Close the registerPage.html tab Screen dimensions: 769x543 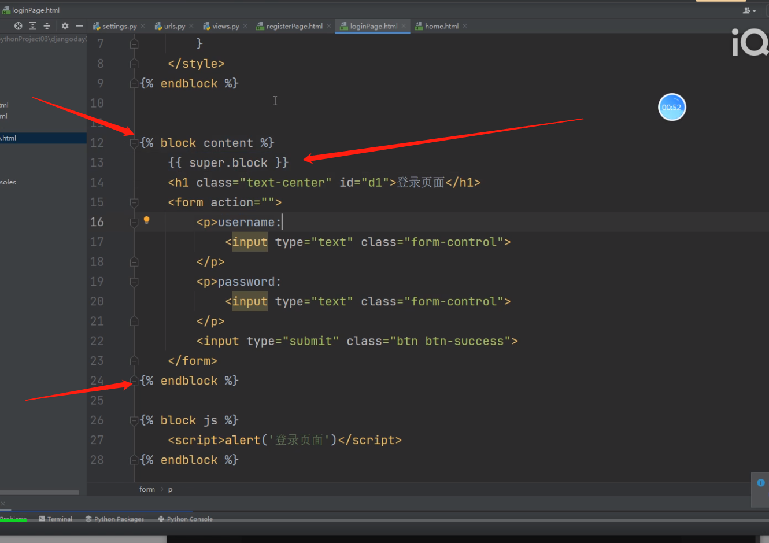[329, 26]
